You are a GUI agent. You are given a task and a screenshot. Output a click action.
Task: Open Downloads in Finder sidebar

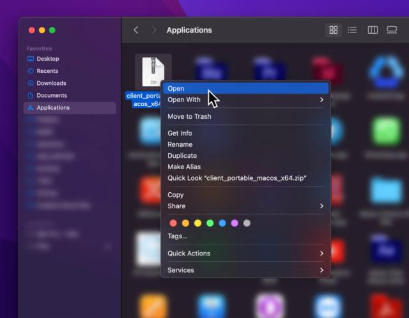pyautogui.click(x=51, y=83)
